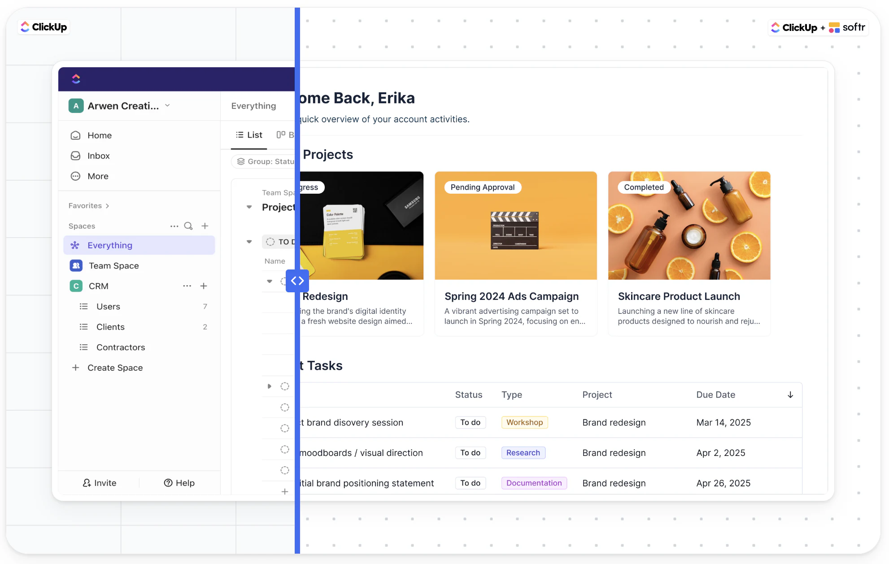The height and width of the screenshot is (564, 889).
Task: Click the Spaces ellipsis options icon
Action: [174, 226]
